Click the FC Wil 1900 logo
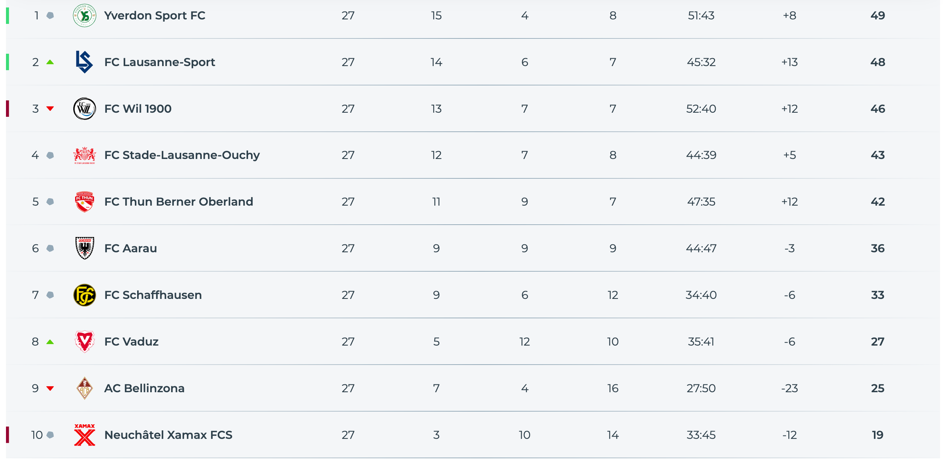Viewport: 943px width, 462px height. tap(85, 109)
